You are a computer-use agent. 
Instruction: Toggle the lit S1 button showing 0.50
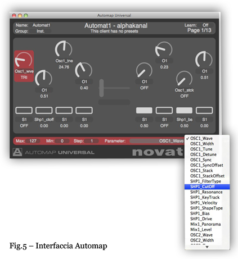point(144,111)
